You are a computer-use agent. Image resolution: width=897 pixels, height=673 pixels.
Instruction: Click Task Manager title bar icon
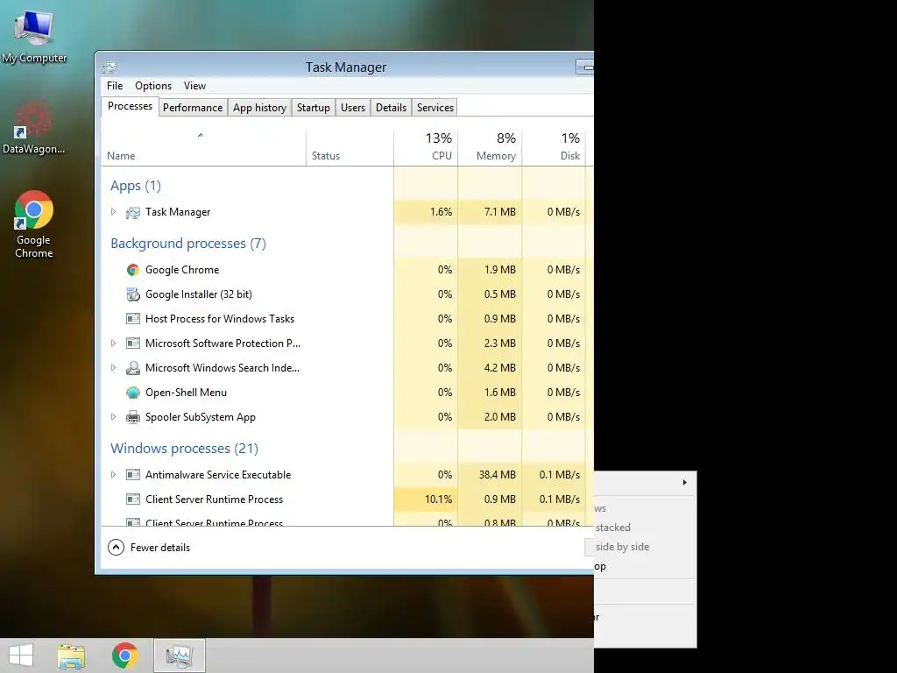click(109, 67)
